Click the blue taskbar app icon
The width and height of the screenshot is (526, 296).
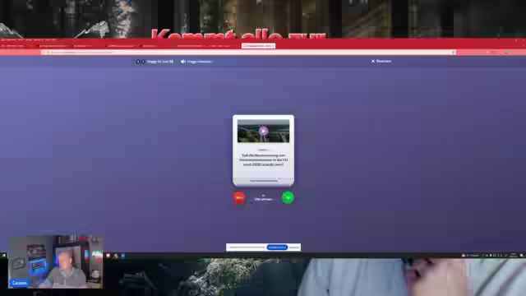coord(122,256)
